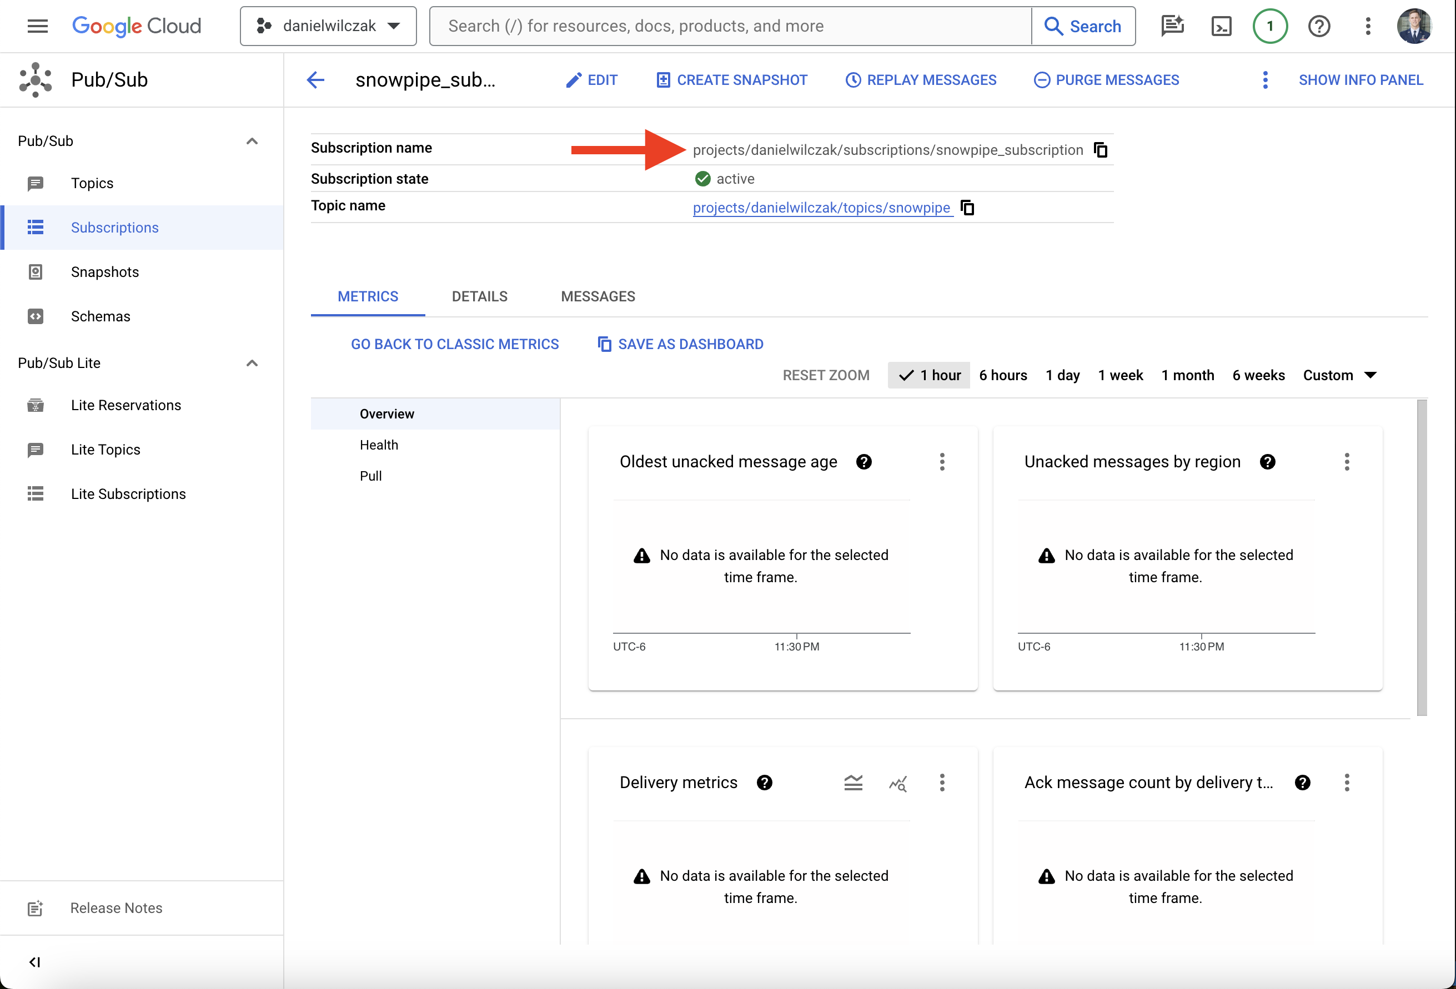The image size is (1456, 989).
Task: Click the Pub/Sub product icon
Action: (36, 79)
